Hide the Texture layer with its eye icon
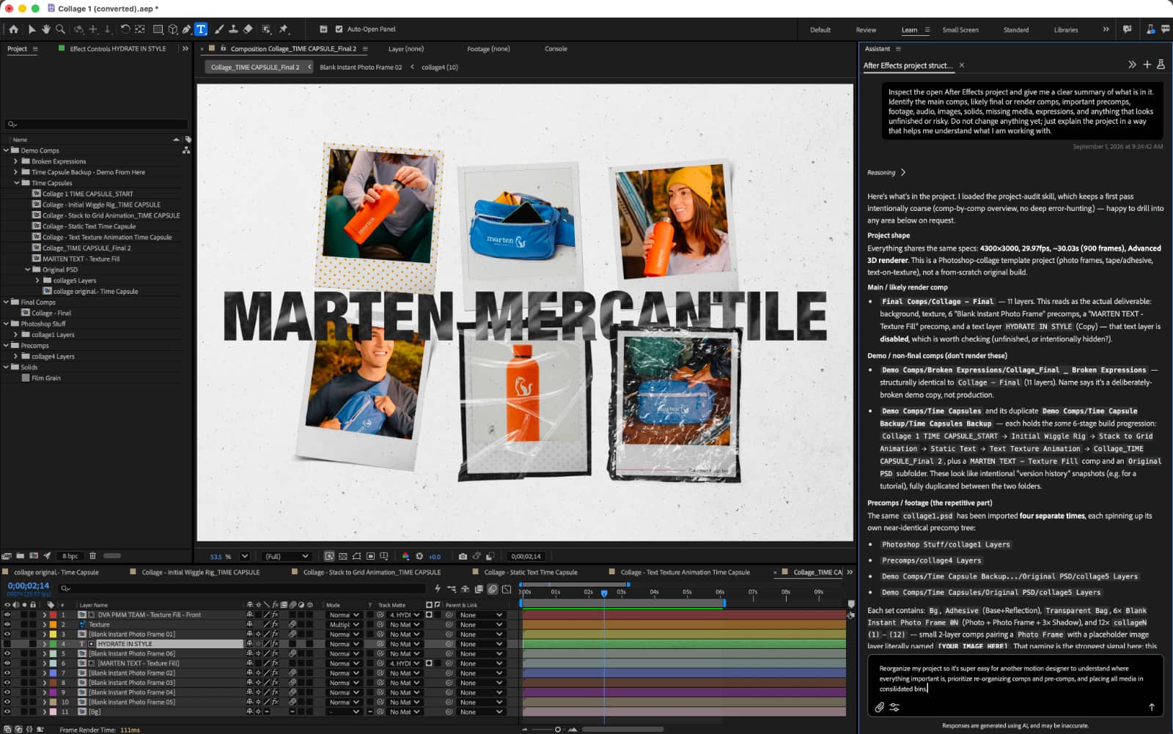 7,624
